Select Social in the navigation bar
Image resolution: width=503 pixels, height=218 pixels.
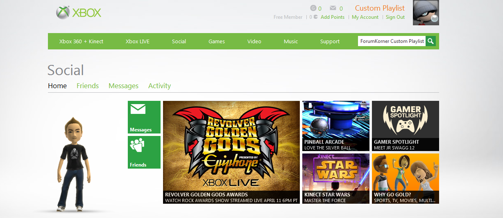click(179, 41)
